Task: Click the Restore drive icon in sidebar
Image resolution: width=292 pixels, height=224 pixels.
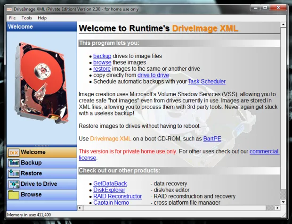Action: (x=13, y=173)
